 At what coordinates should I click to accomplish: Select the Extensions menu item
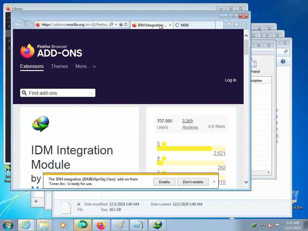tap(32, 66)
